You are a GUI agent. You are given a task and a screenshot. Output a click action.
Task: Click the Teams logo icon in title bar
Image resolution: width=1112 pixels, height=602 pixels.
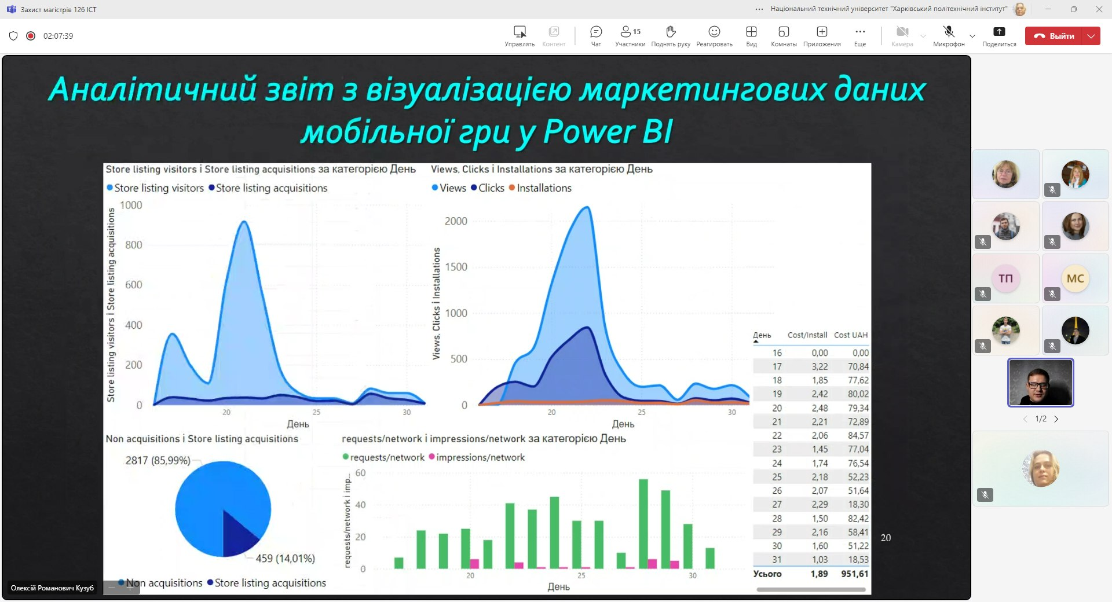11,9
